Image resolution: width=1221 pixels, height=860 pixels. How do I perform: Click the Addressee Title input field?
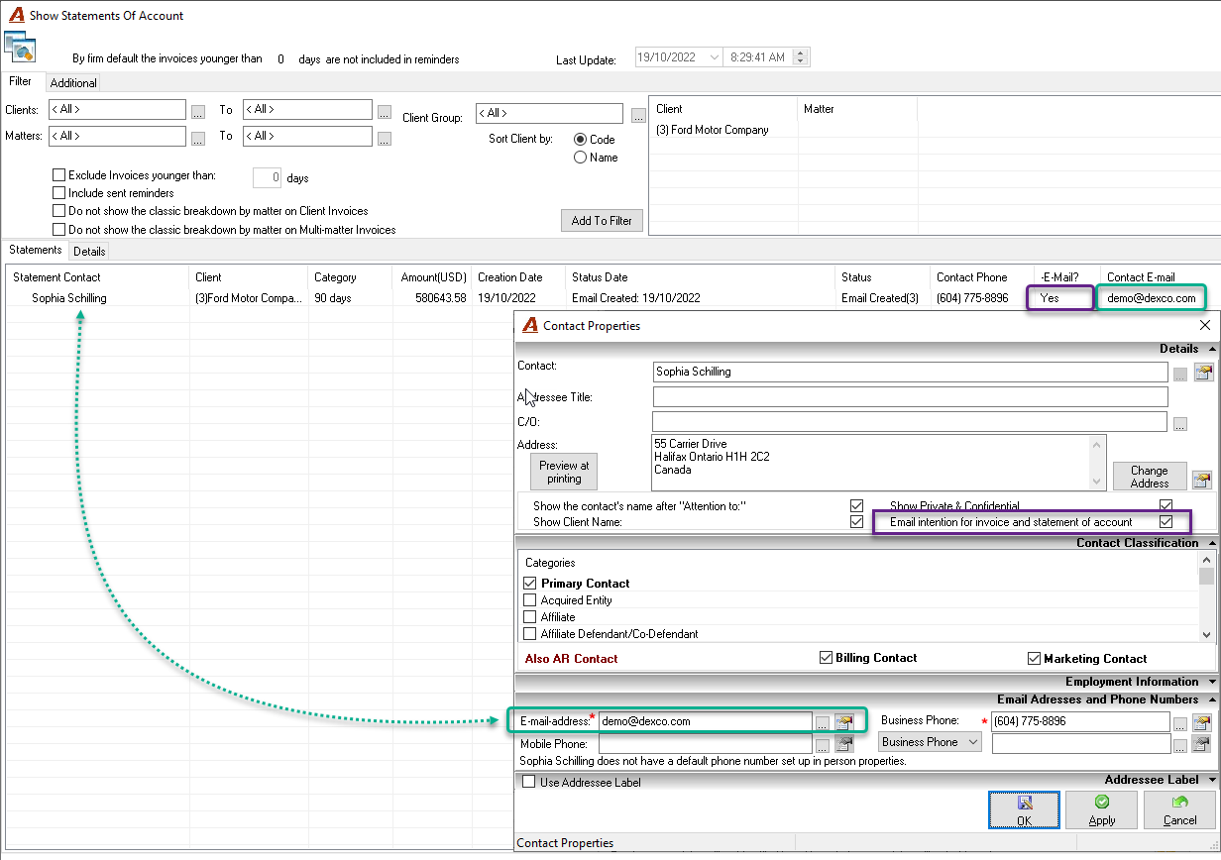(x=910, y=397)
